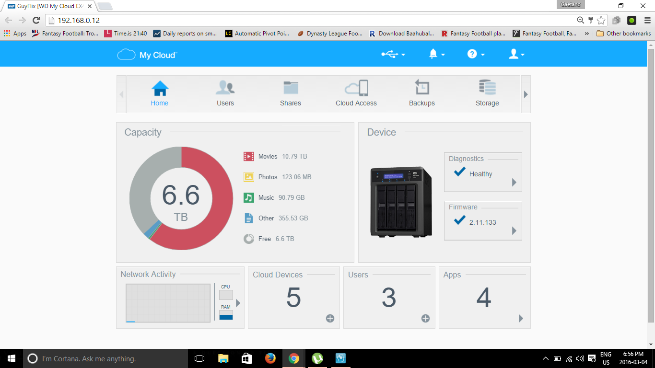This screenshot has width=655, height=368.
Task: Open File Explorer from the taskbar
Action: (x=223, y=358)
